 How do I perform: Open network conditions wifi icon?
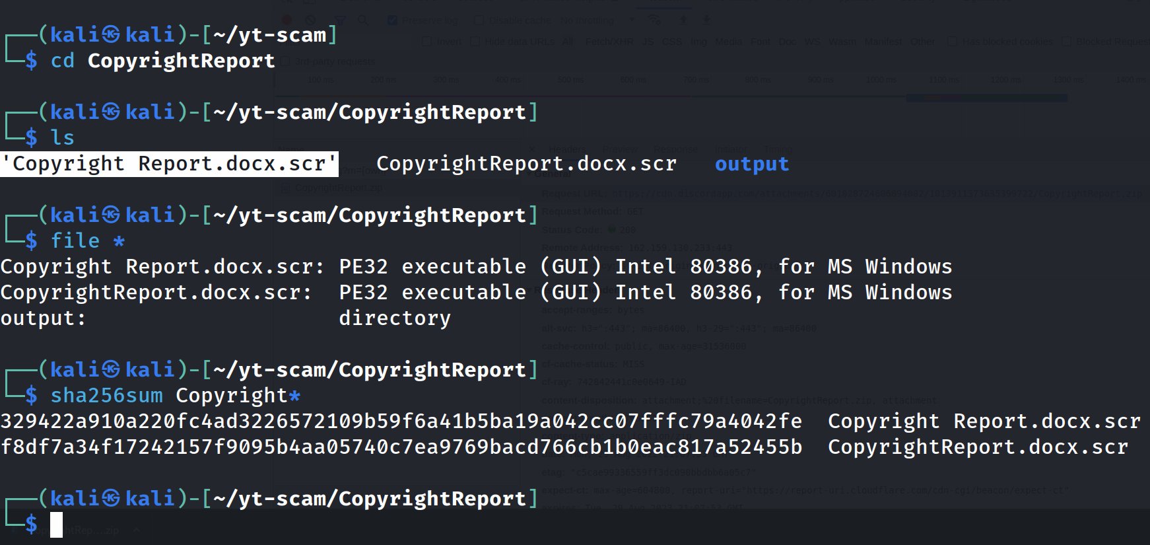[655, 20]
